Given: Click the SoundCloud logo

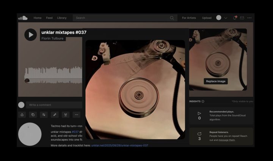Looking at the screenshot, I should click(x=23, y=18).
